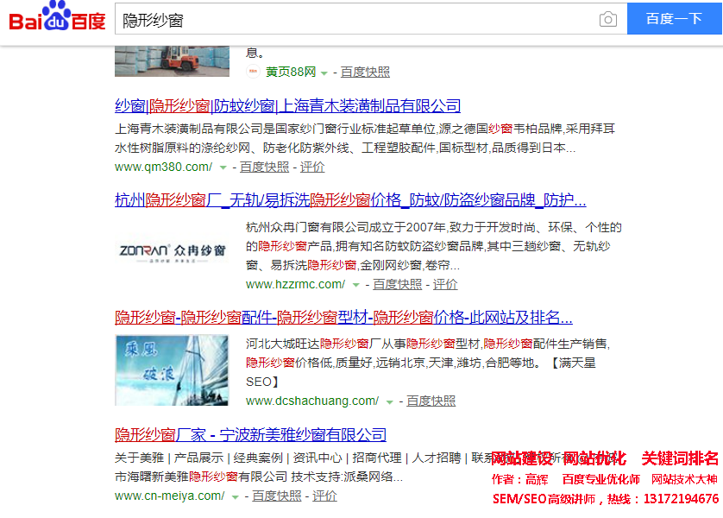Open the 杭州隐形纱窗厂 result title

tap(349, 200)
